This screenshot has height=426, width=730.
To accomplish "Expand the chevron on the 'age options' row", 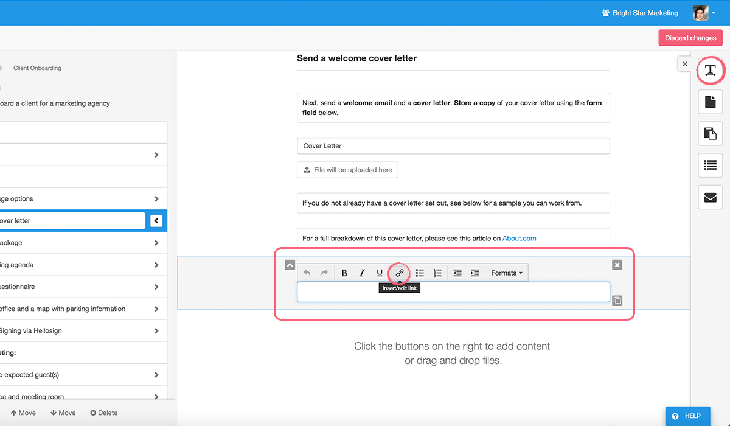I will coord(156,199).
